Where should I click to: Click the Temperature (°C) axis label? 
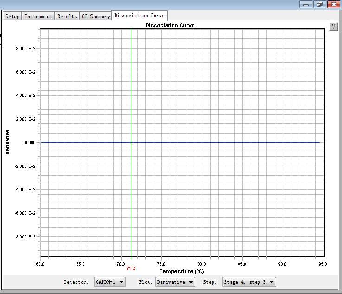point(181,271)
